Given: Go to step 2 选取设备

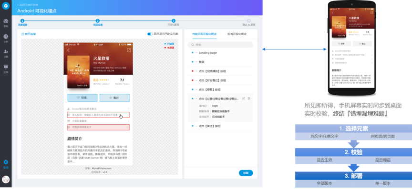Looking at the screenshot, I should click(98, 22).
